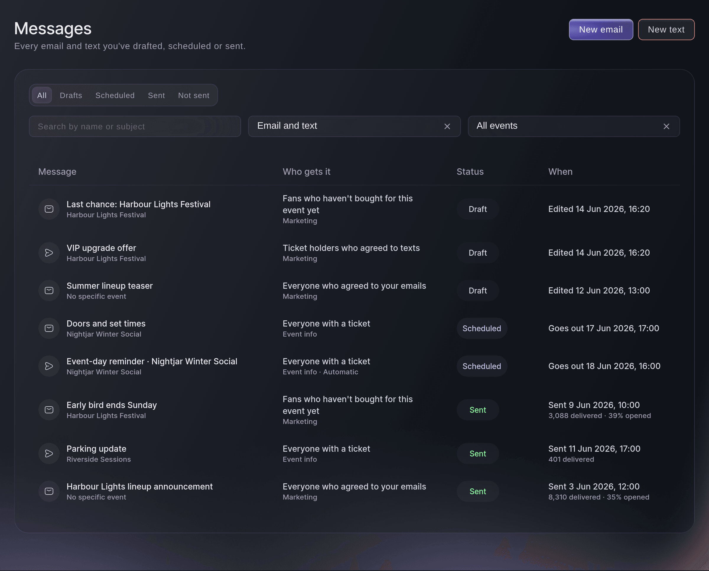The width and height of the screenshot is (709, 571).
Task: Click the Status column header
Action: (470, 172)
